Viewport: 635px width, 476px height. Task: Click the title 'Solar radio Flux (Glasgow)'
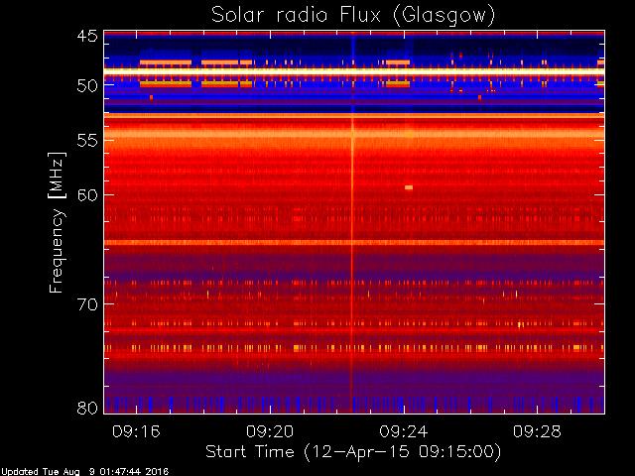coord(353,16)
